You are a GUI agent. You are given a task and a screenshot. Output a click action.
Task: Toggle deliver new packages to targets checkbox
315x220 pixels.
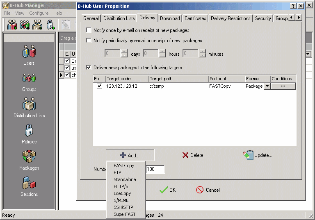click(89, 67)
